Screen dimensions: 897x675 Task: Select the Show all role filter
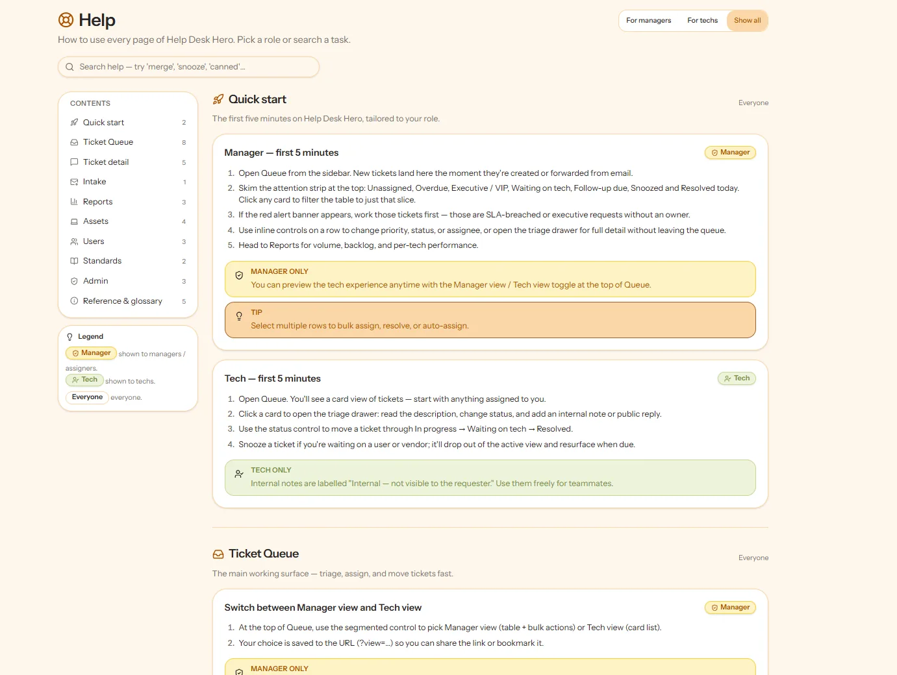click(x=748, y=21)
